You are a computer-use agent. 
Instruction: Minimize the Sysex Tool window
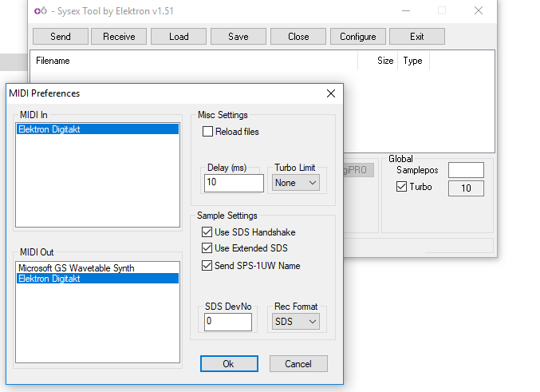tap(406, 10)
